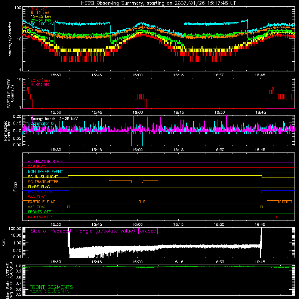Click the 100.00 tick of SAS axis
The width and height of the screenshot is (299, 299).
pos(15,229)
